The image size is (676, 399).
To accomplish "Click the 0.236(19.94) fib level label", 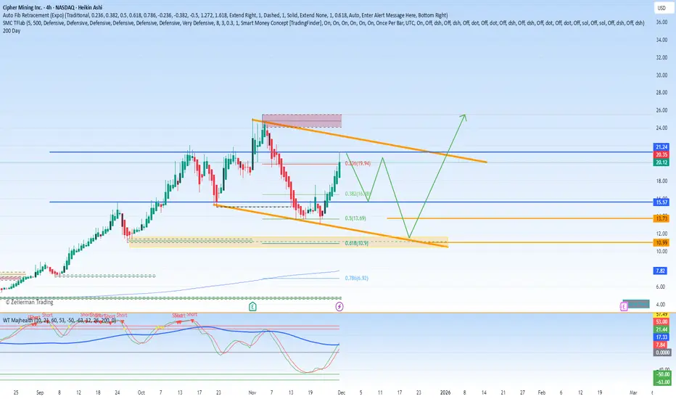I will [x=358, y=163].
